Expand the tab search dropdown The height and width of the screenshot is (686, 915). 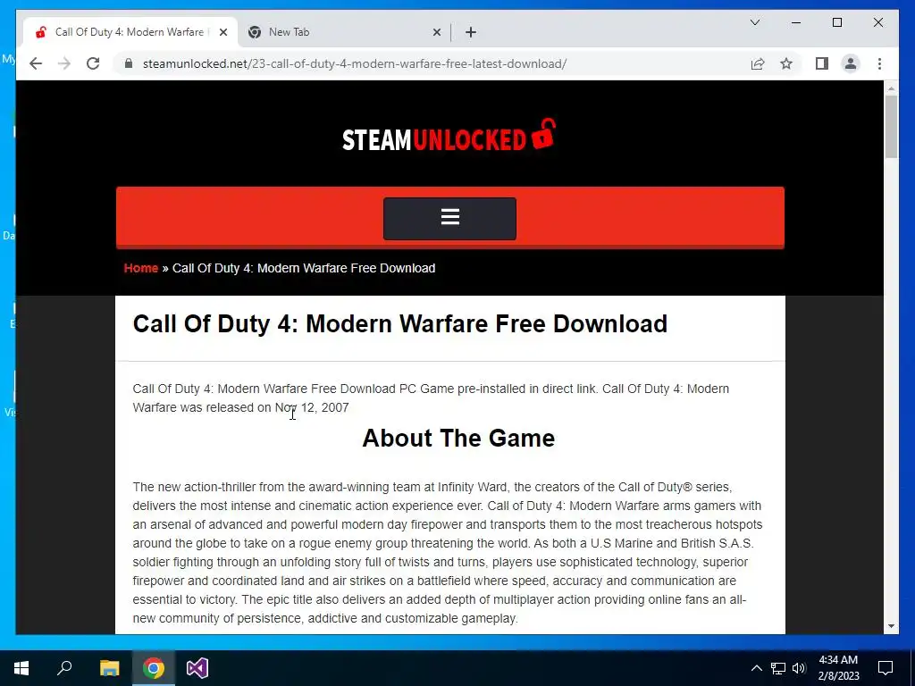coord(754,22)
